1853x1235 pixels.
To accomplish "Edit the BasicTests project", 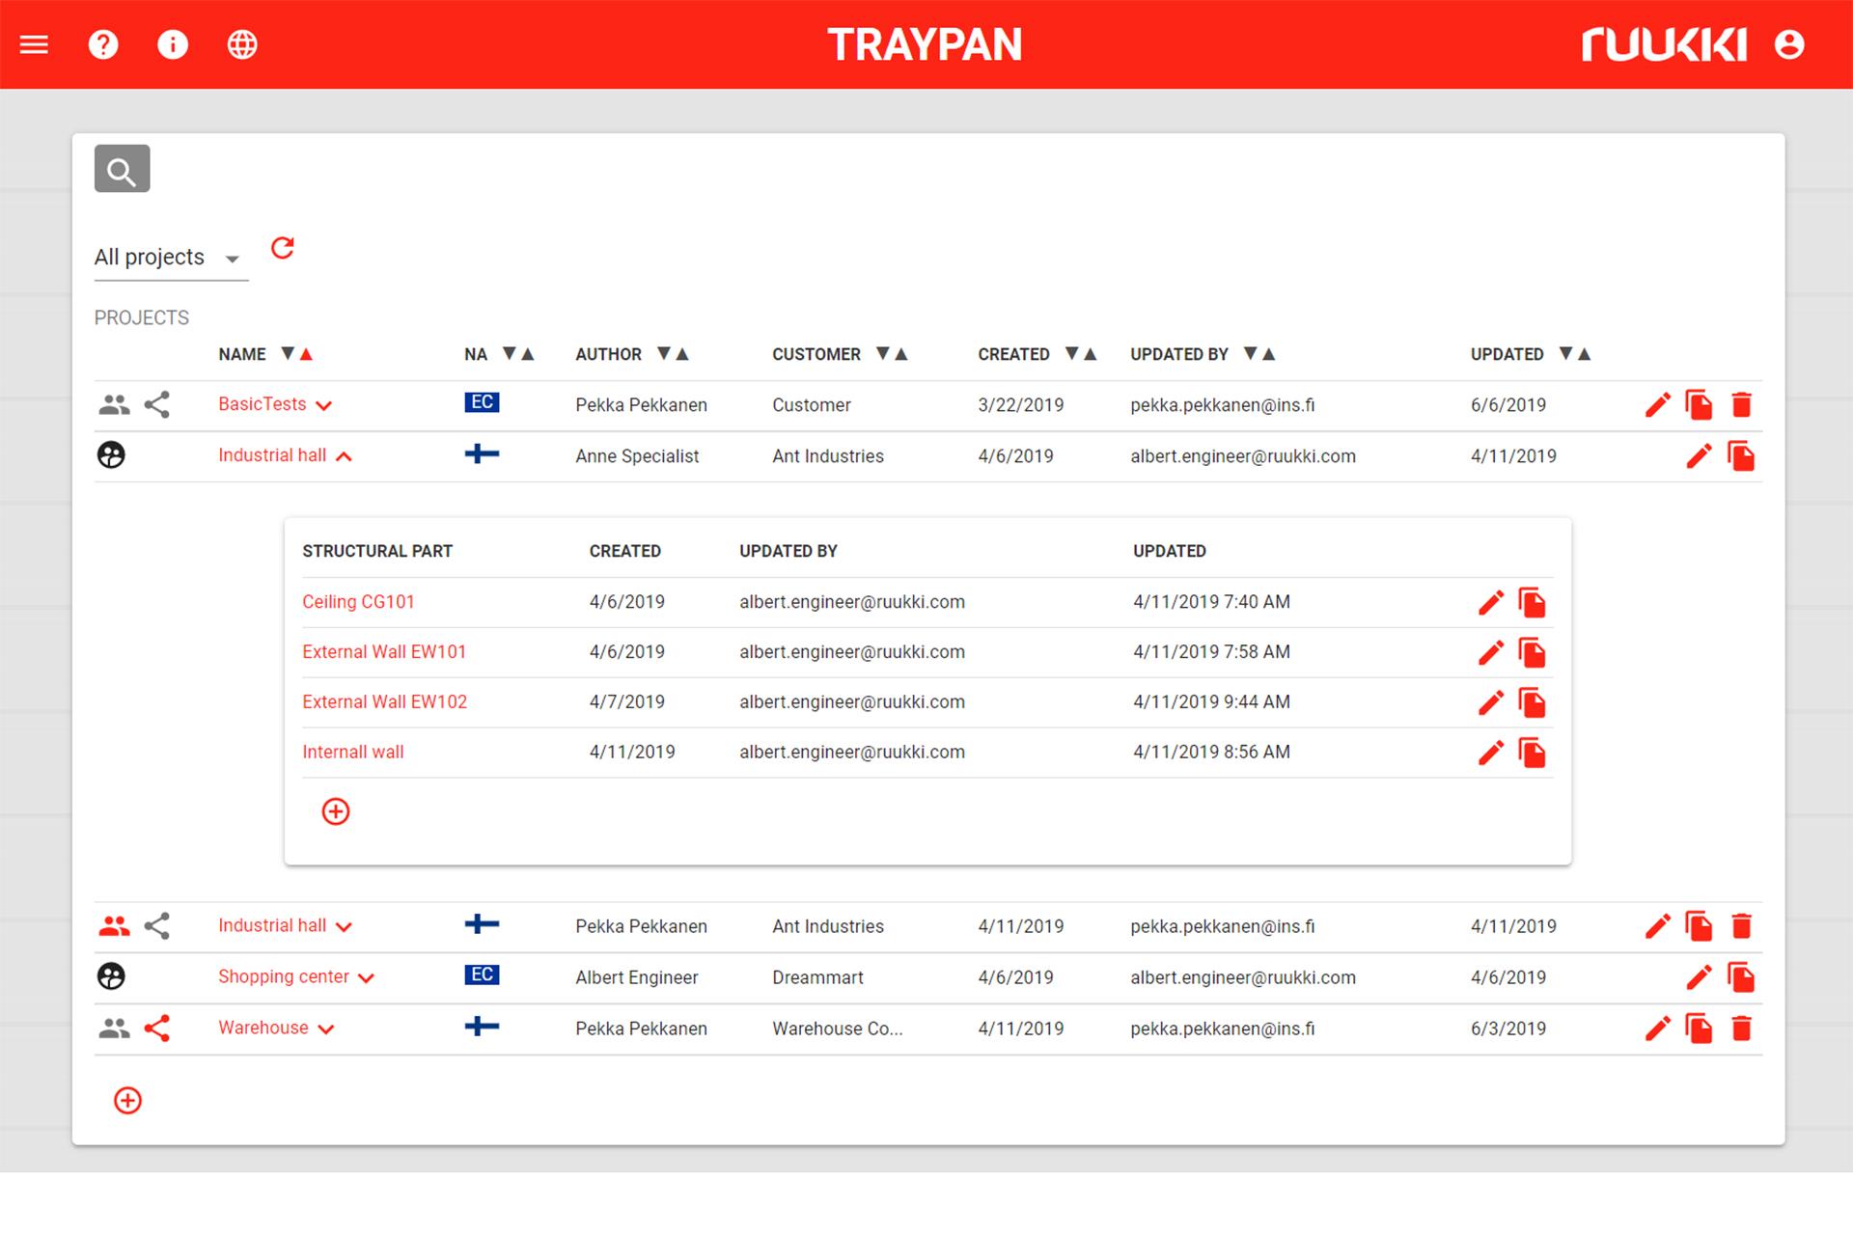I will (x=1657, y=405).
